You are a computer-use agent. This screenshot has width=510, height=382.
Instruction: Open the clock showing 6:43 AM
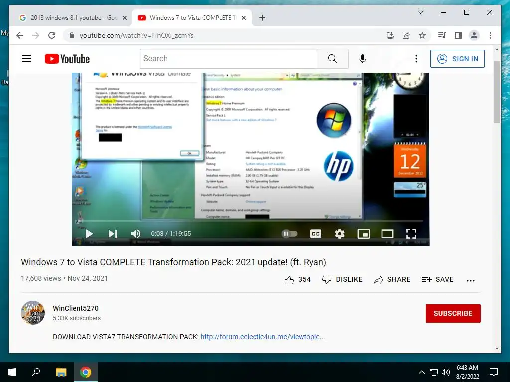[467, 372]
